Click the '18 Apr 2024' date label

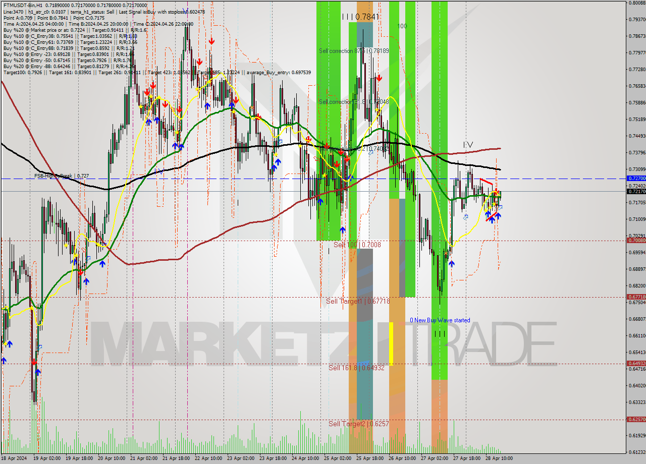[14, 458]
